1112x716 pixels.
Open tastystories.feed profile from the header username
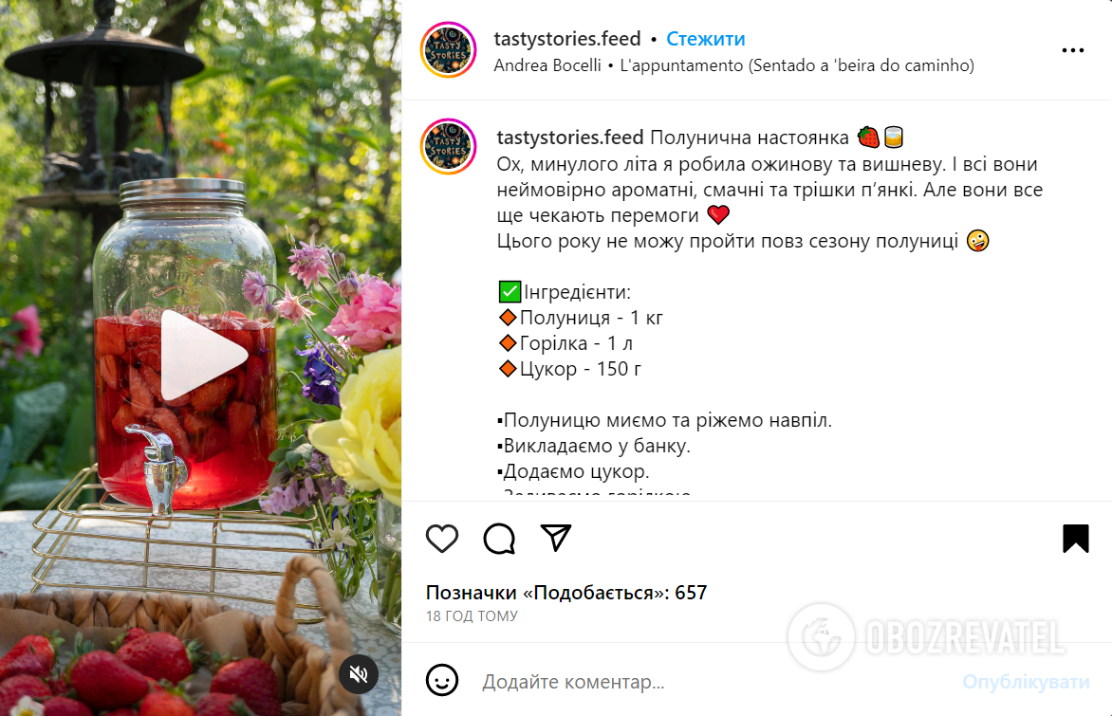[567, 38]
